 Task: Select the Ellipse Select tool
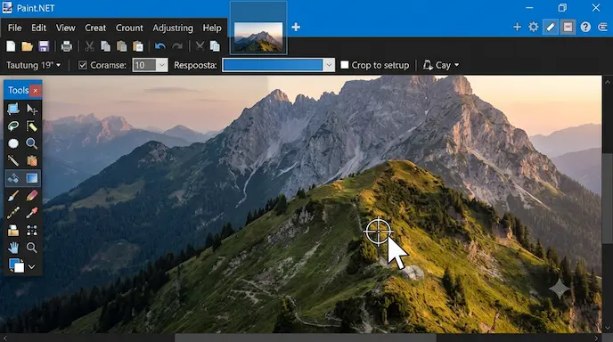pyautogui.click(x=13, y=143)
